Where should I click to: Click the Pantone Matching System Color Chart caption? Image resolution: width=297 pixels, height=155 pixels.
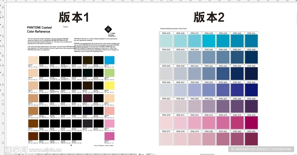[x=173, y=29]
